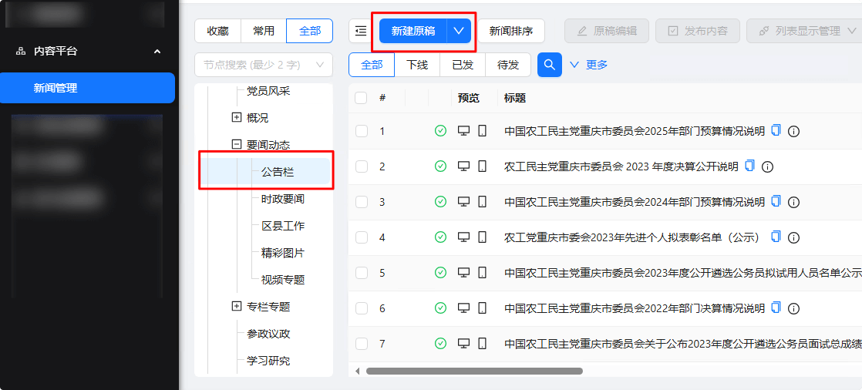
Task: Open the 更多 filter options link
Action: pyautogui.click(x=589, y=65)
